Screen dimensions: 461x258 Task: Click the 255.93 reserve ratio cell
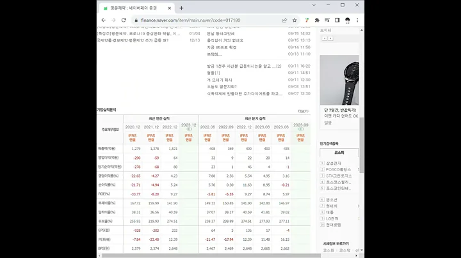tap(135, 222)
